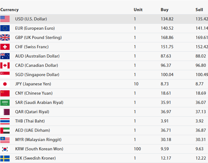Select MYR (Malaysian Ringgit) row text
The width and height of the screenshot is (208, 163).
pyautogui.click(x=38, y=139)
